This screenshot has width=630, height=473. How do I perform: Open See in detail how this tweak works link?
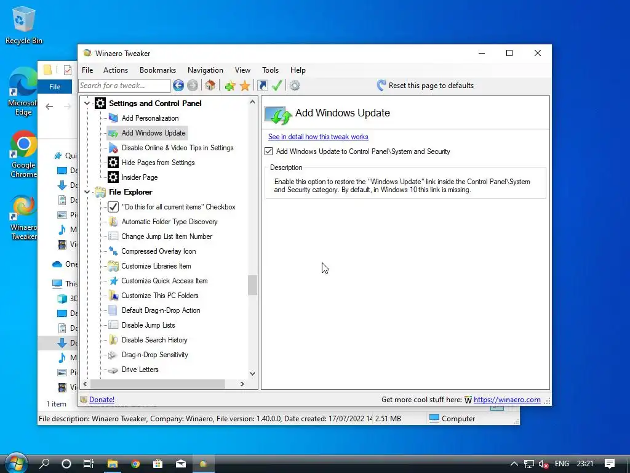(318, 137)
